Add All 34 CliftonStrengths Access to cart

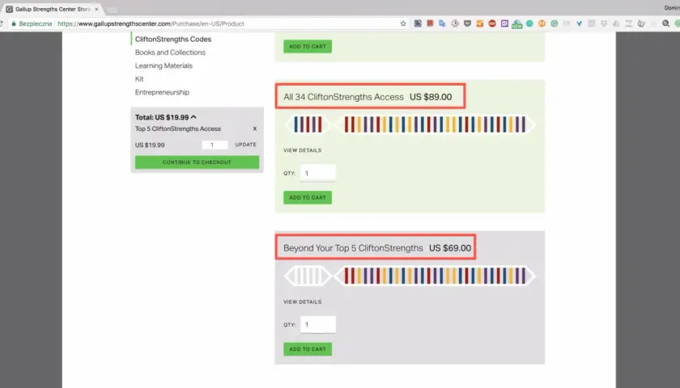(308, 197)
